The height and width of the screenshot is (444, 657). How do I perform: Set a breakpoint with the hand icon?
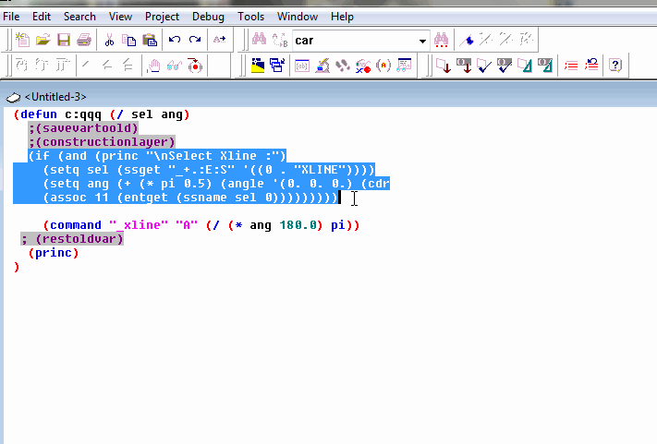coord(153,66)
